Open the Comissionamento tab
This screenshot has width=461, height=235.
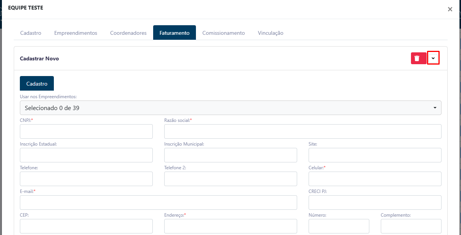[223, 33]
